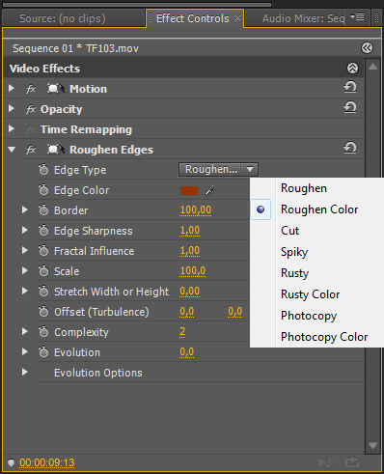Toggle the Fractal Influence animation stopwatch
Screen dimensions: 384x474
(43, 250)
